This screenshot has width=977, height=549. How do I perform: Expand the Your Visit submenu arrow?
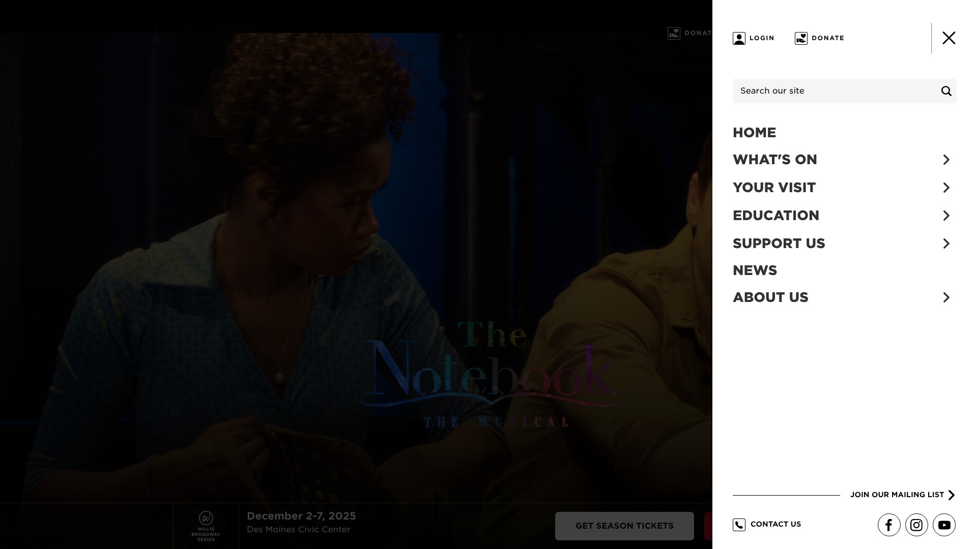(x=946, y=188)
